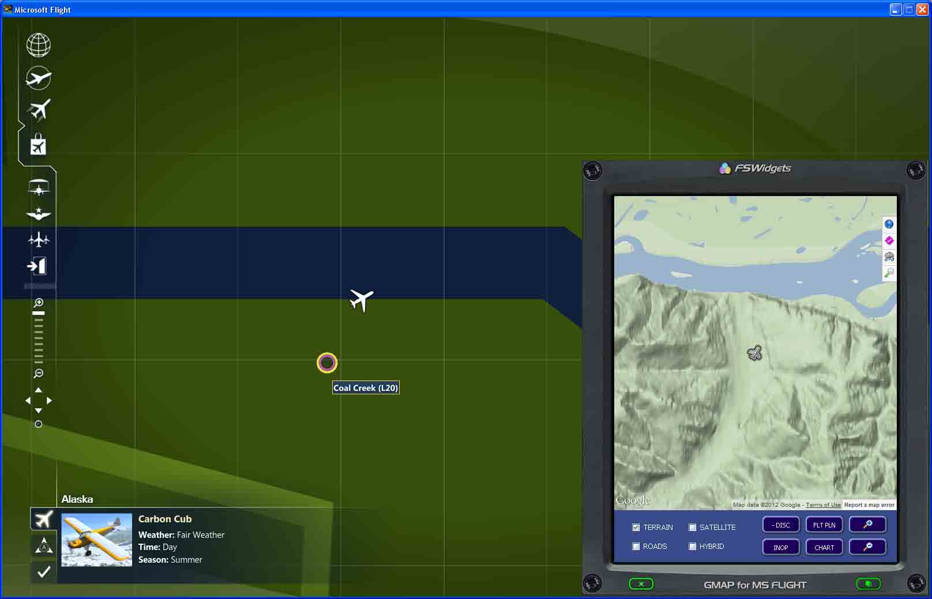Screen dimensions: 932x599
Task: Pan map right with the right arrow
Action: pos(49,401)
